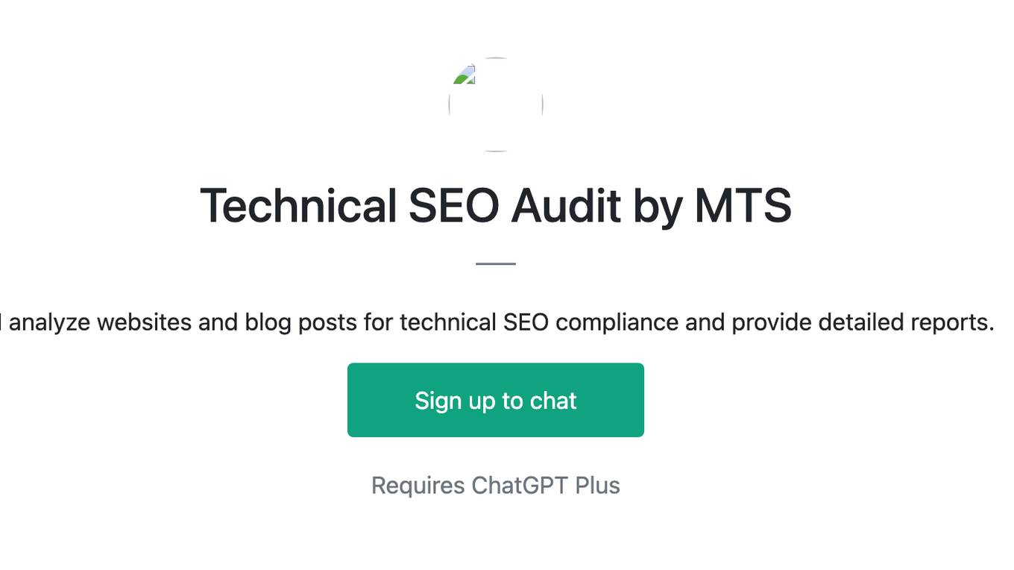Click 'Sign up' on the green button
The image size is (1014, 570).
click(456, 401)
